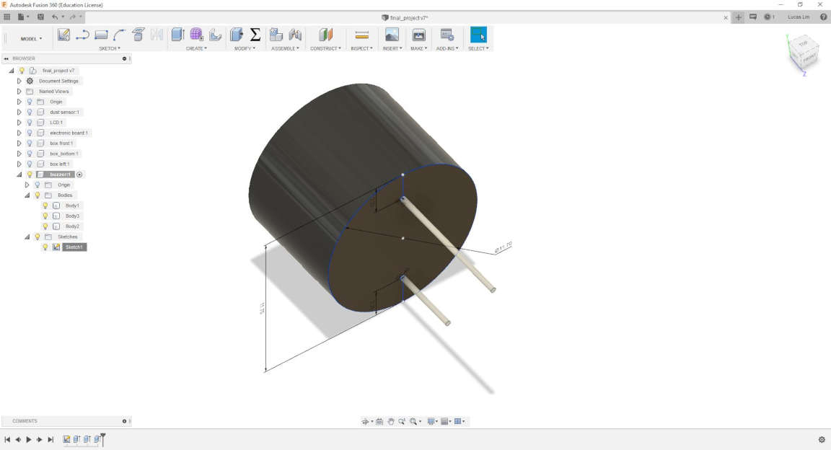Expand the Named Views node
Image resolution: width=831 pixels, height=450 pixels.
(19, 91)
